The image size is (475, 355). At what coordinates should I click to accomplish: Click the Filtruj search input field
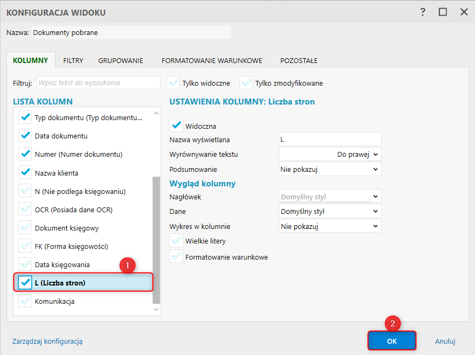(x=98, y=83)
